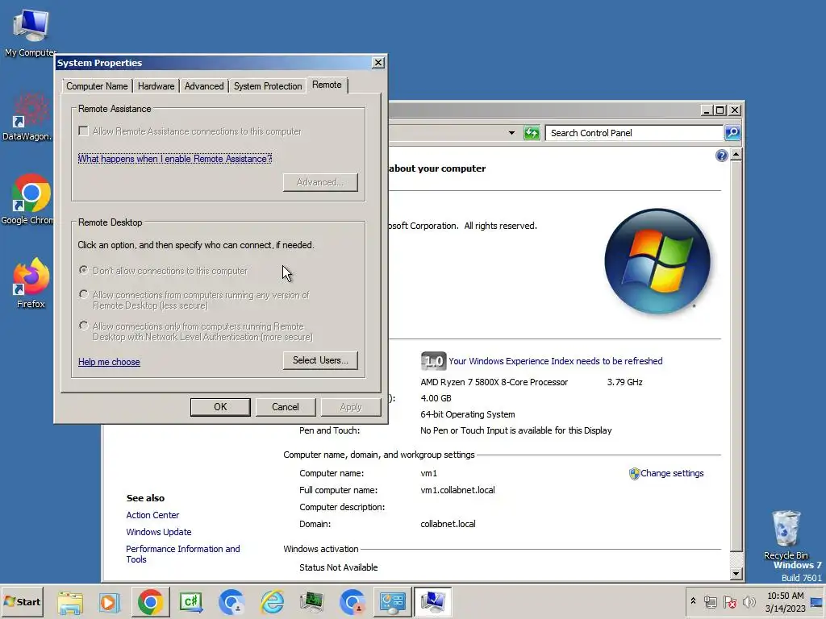This screenshot has width=826, height=619.
Task: Select Network Level Authentication connections option
Action: tap(83, 326)
